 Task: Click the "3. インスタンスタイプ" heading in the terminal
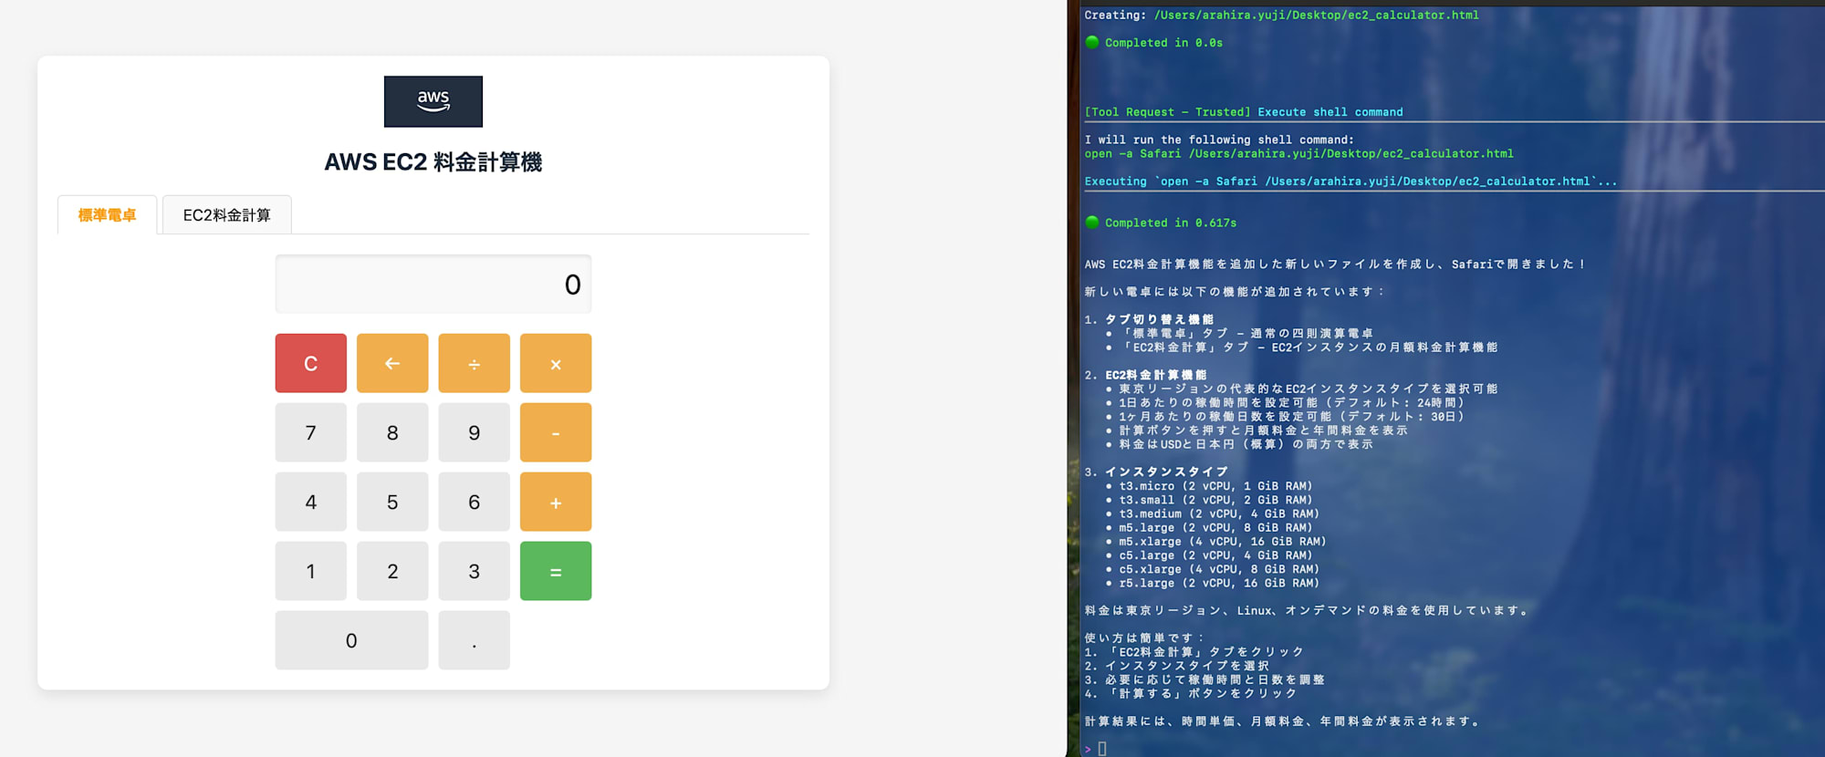tap(1156, 472)
